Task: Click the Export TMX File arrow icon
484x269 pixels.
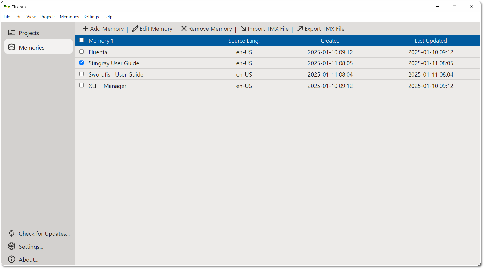Action: 300,28
